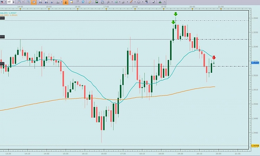Image resolution: width=260 pixels, height=156 pixels.
Task: Click the 19:00 yellow time marker
Action: (x=163, y=10)
